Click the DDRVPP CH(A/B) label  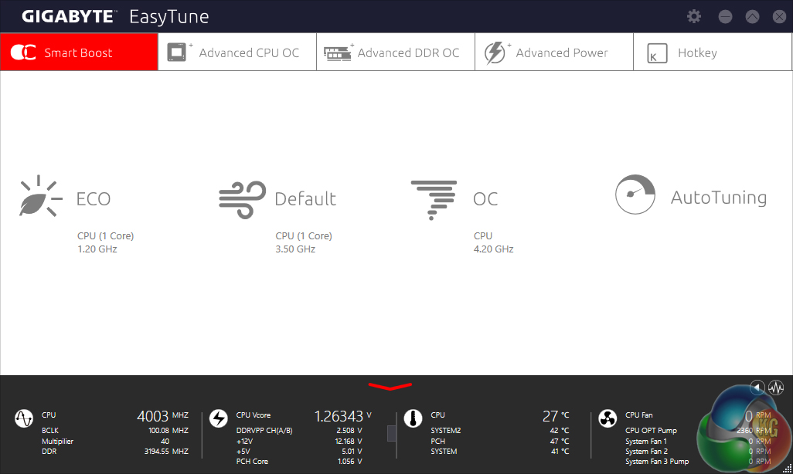264,431
